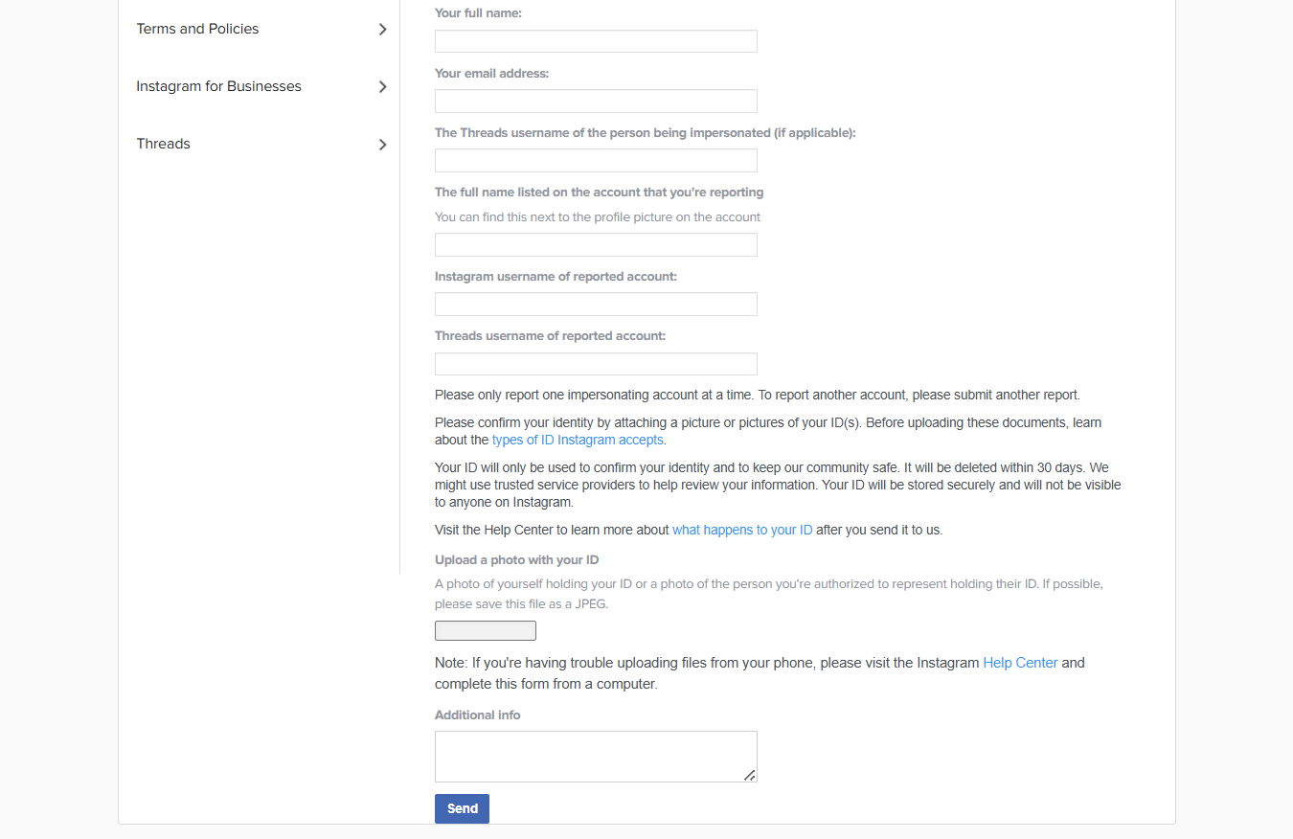The width and height of the screenshot is (1293, 839).
Task: Open the Terms and Policies menu label
Action: [197, 29]
